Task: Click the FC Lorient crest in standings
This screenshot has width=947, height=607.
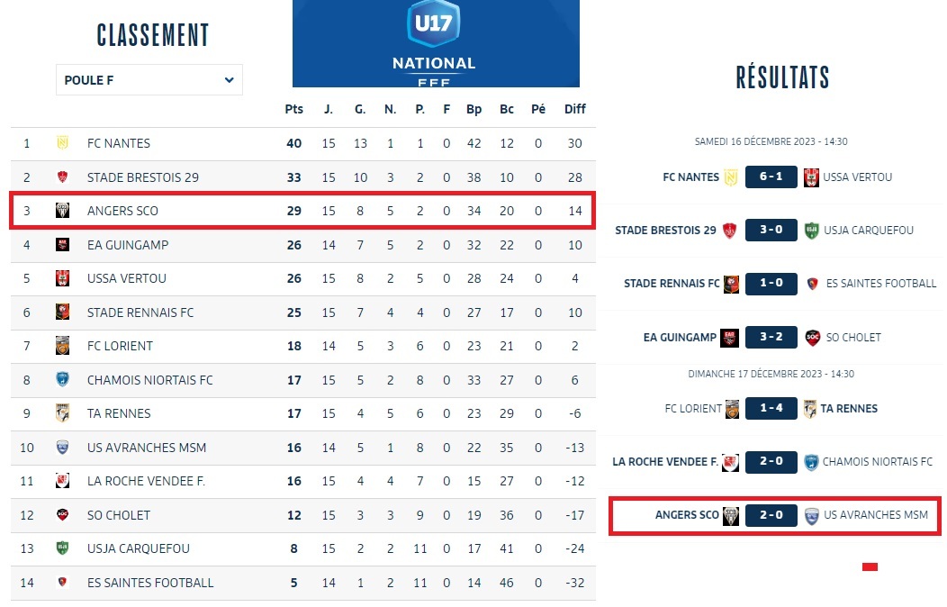Action: (x=63, y=346)
